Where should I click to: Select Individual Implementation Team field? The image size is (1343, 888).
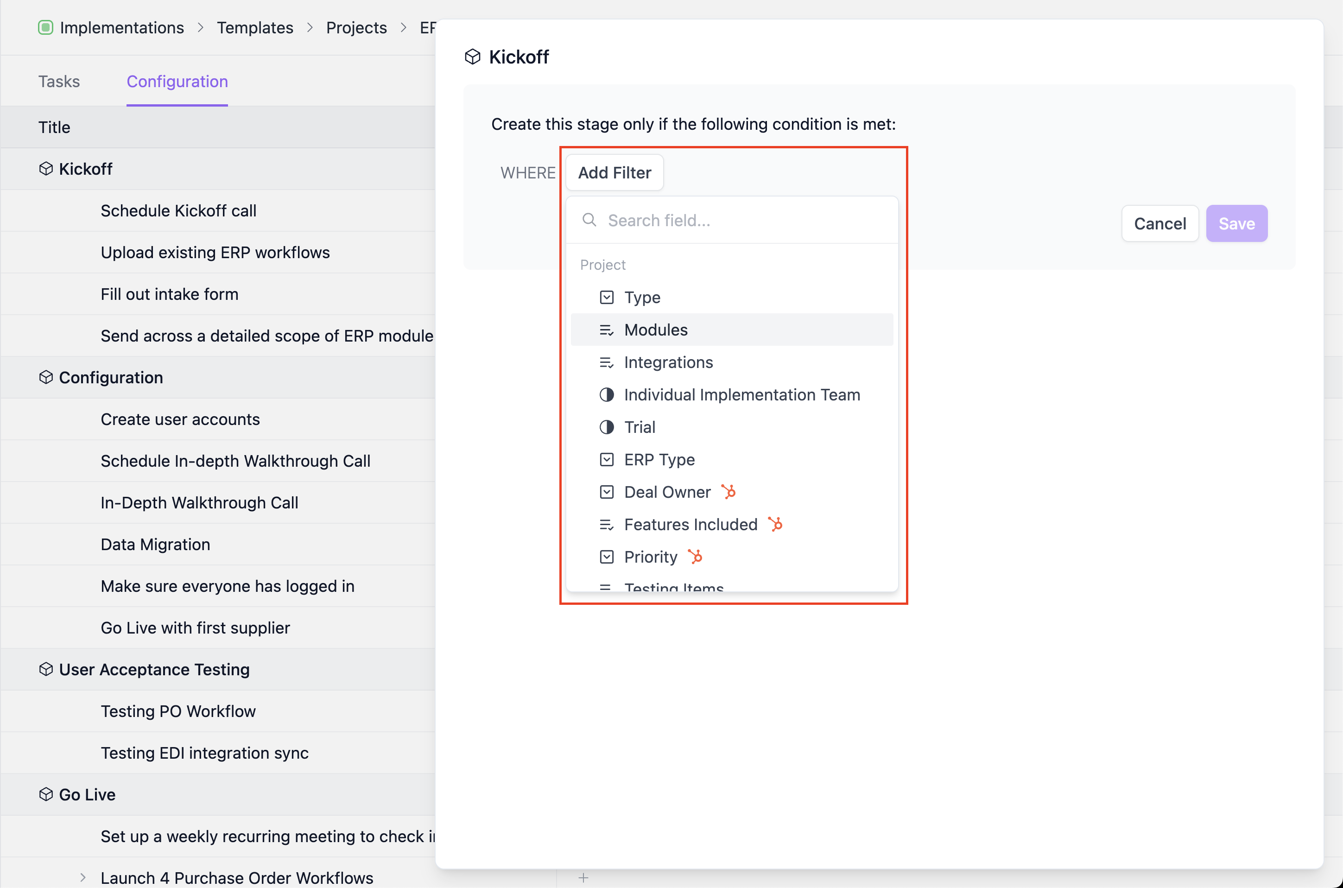(x=741, y=395)
